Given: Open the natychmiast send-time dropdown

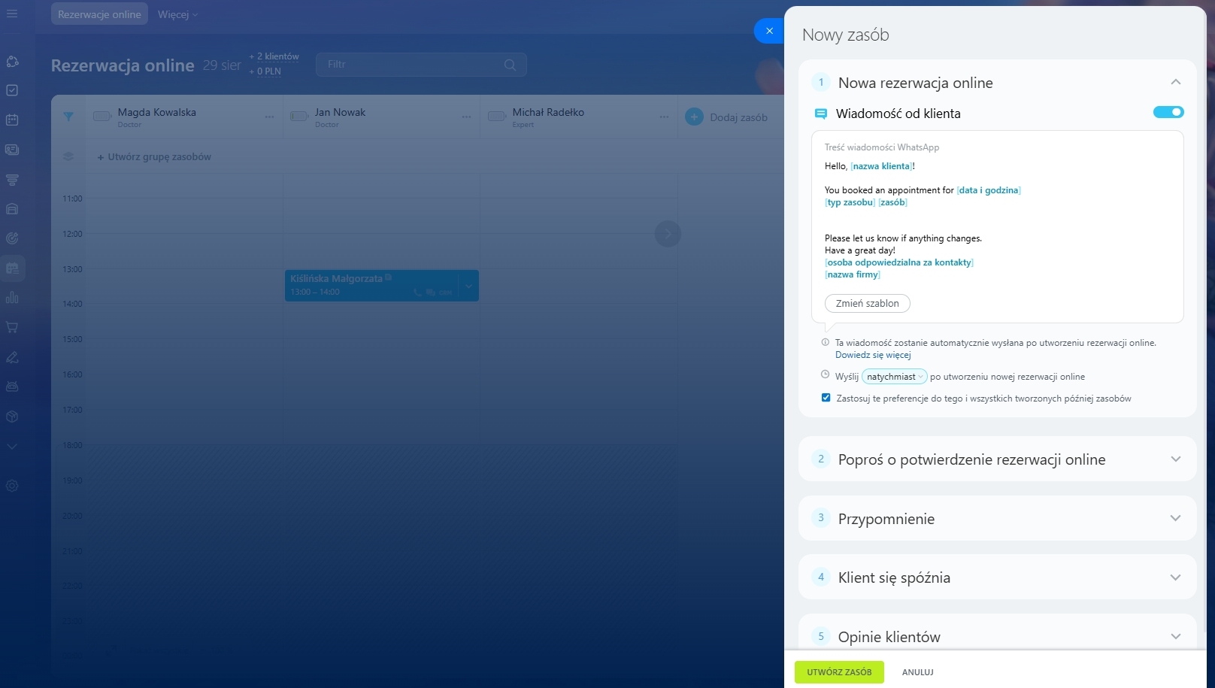Looking at the screenshot, I should coord(894,377).
